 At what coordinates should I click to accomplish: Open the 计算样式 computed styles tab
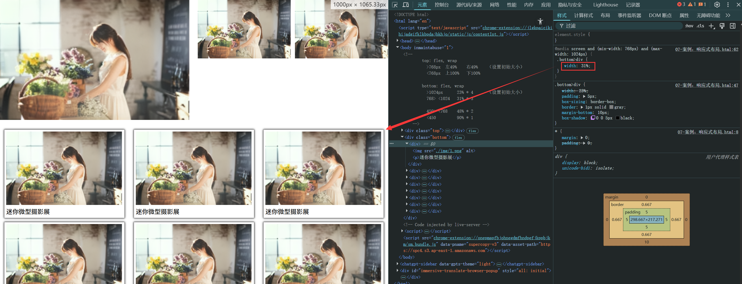[583, 15]
